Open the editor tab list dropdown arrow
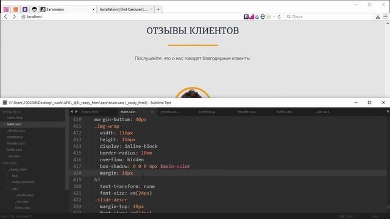This screenshot has width=390, height=219. click(388, 112)
